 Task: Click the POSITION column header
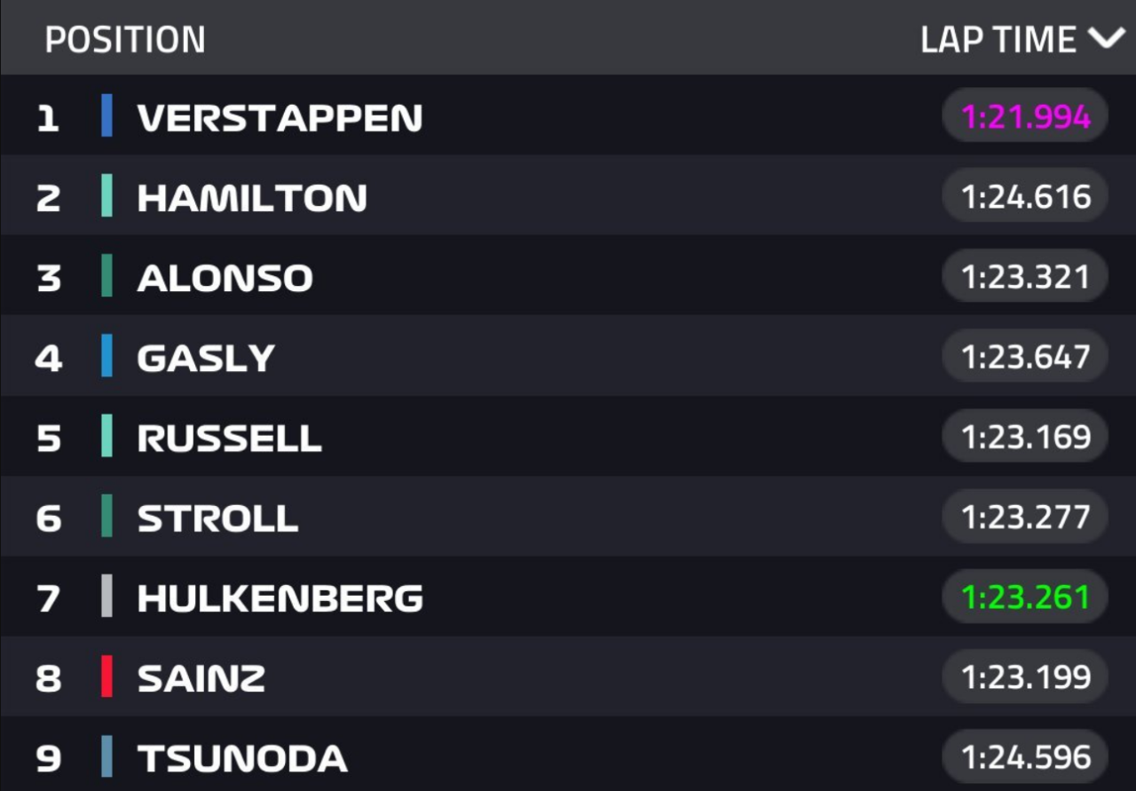click(x=125, y=40)
